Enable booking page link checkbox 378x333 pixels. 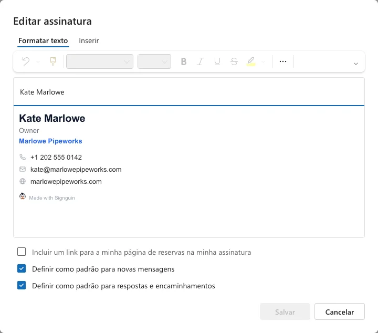tap(22, 252)
